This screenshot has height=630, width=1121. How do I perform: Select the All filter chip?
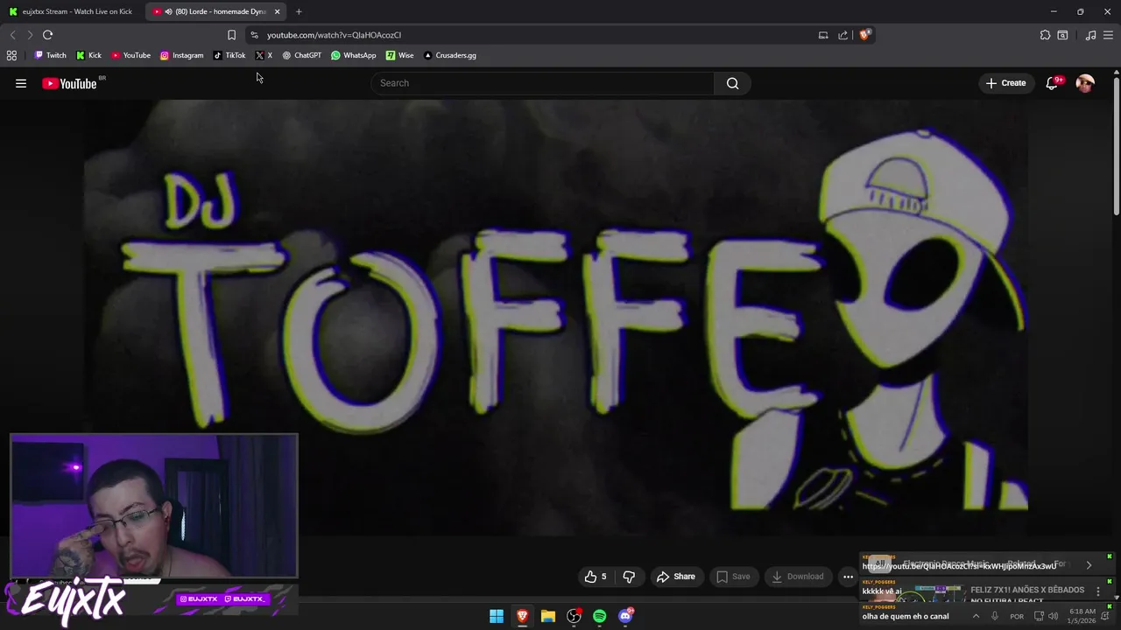[x=878, y=564]
